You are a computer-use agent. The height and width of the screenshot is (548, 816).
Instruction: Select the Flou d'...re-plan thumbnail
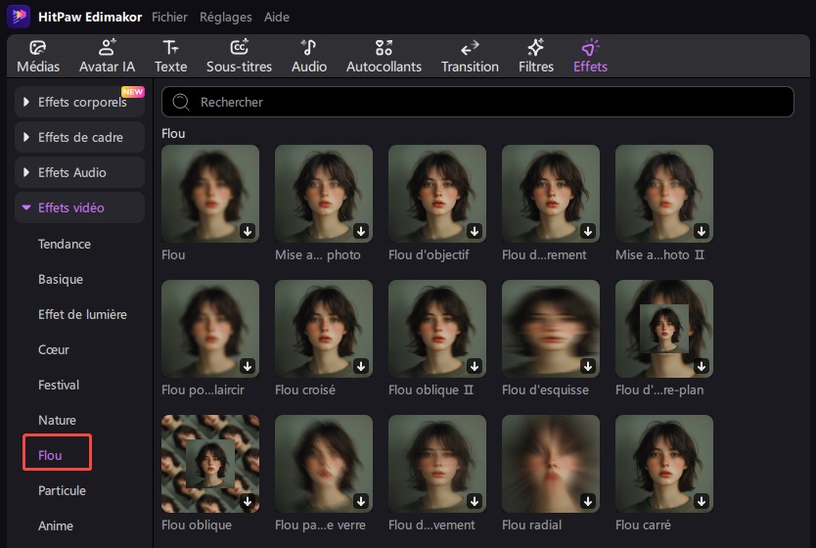pos(664,329)
